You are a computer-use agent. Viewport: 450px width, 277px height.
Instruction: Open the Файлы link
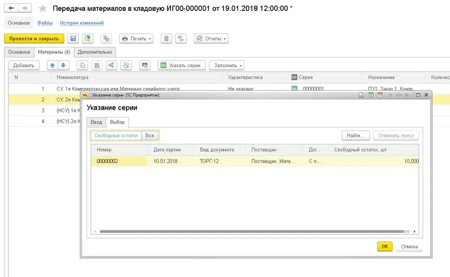click(x=45, y=23)
